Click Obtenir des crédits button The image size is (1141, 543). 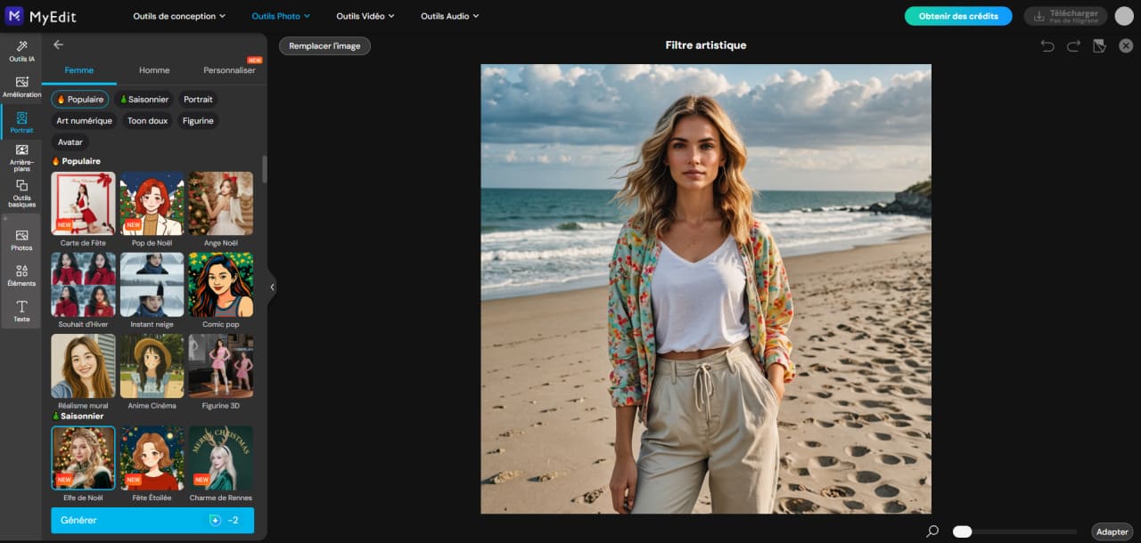[958, 16]
